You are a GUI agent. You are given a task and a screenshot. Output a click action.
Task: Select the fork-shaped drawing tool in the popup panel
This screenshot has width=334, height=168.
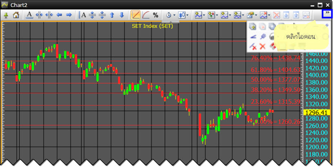click(263, 37)
